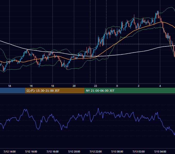Click the 4 hour axis label

click(x=160, y=86)
